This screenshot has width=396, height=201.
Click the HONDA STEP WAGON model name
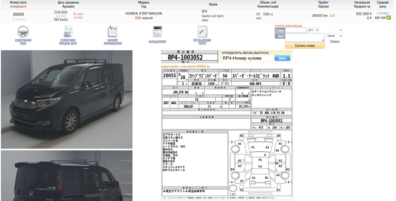point(144,14)
